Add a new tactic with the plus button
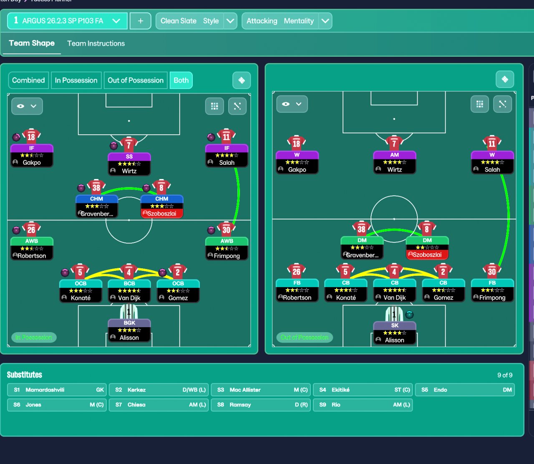534x464 pixels. click(141, 21)
